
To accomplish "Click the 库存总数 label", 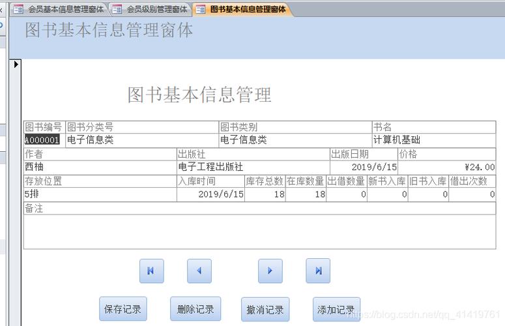I will coord(265,181).
